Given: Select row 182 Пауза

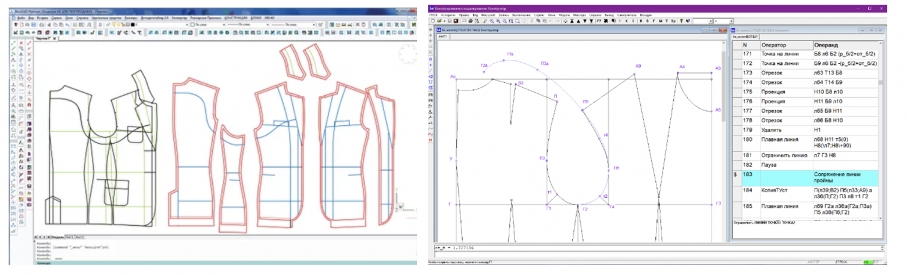Looking at the screenshot, I should coord(805,165).
